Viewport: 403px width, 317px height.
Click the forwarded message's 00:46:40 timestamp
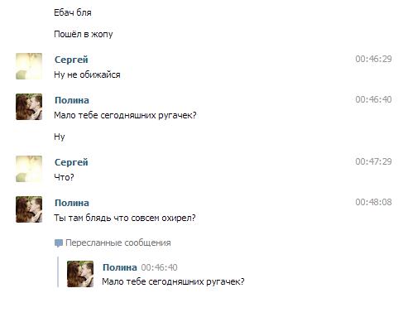pyautogui.click(x=159, y=267)
